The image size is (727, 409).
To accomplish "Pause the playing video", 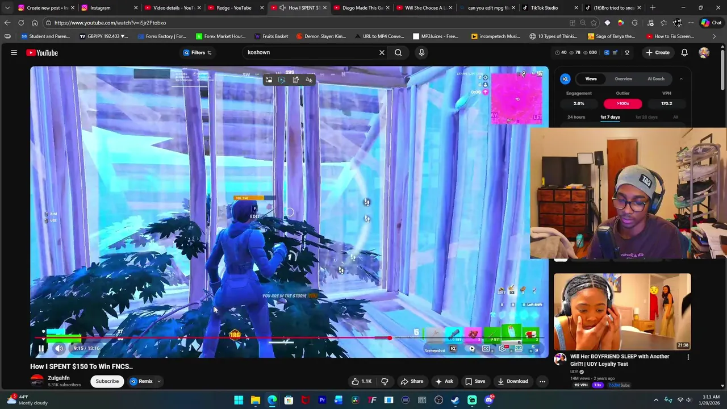I will point(41,348).
